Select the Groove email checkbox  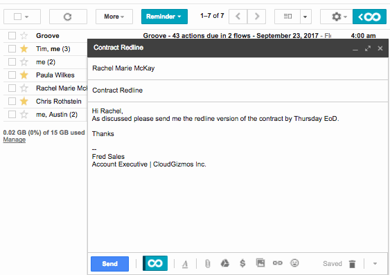(12, 36)
